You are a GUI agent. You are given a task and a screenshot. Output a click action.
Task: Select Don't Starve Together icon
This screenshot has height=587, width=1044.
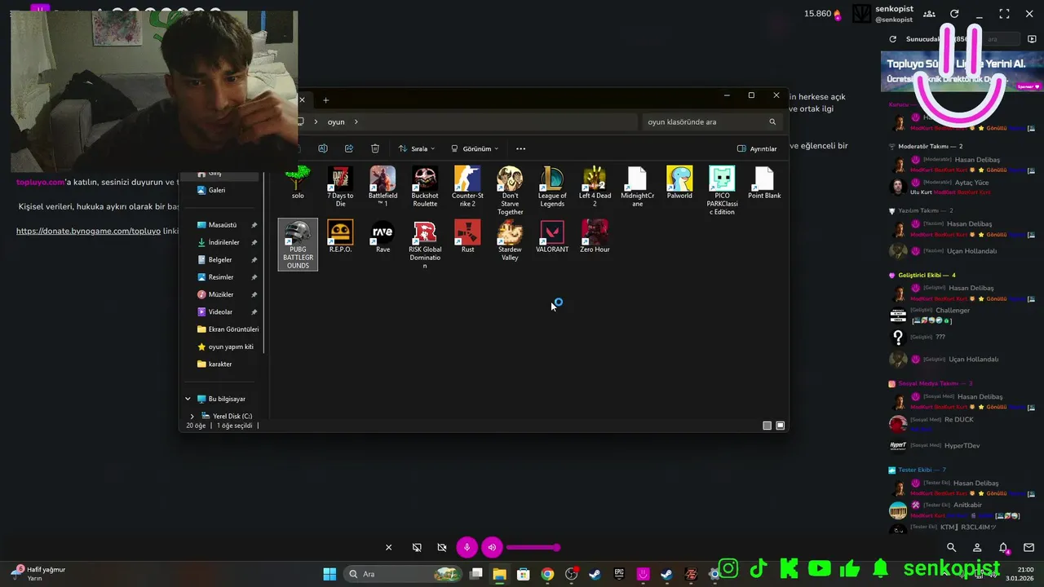[x=510, y=191]
